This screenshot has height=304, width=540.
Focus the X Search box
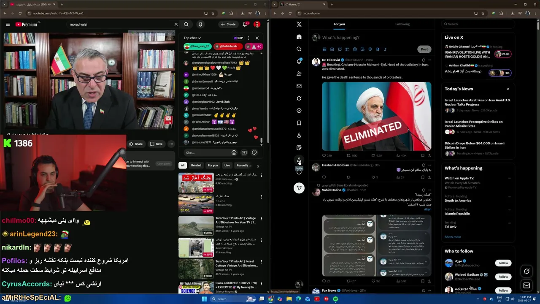click(478, 24)
